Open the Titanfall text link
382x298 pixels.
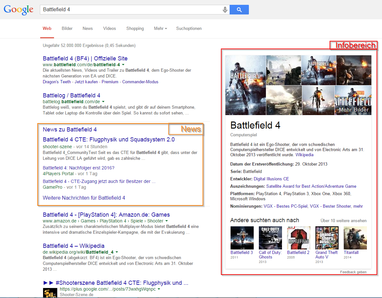tap(351, 252)
